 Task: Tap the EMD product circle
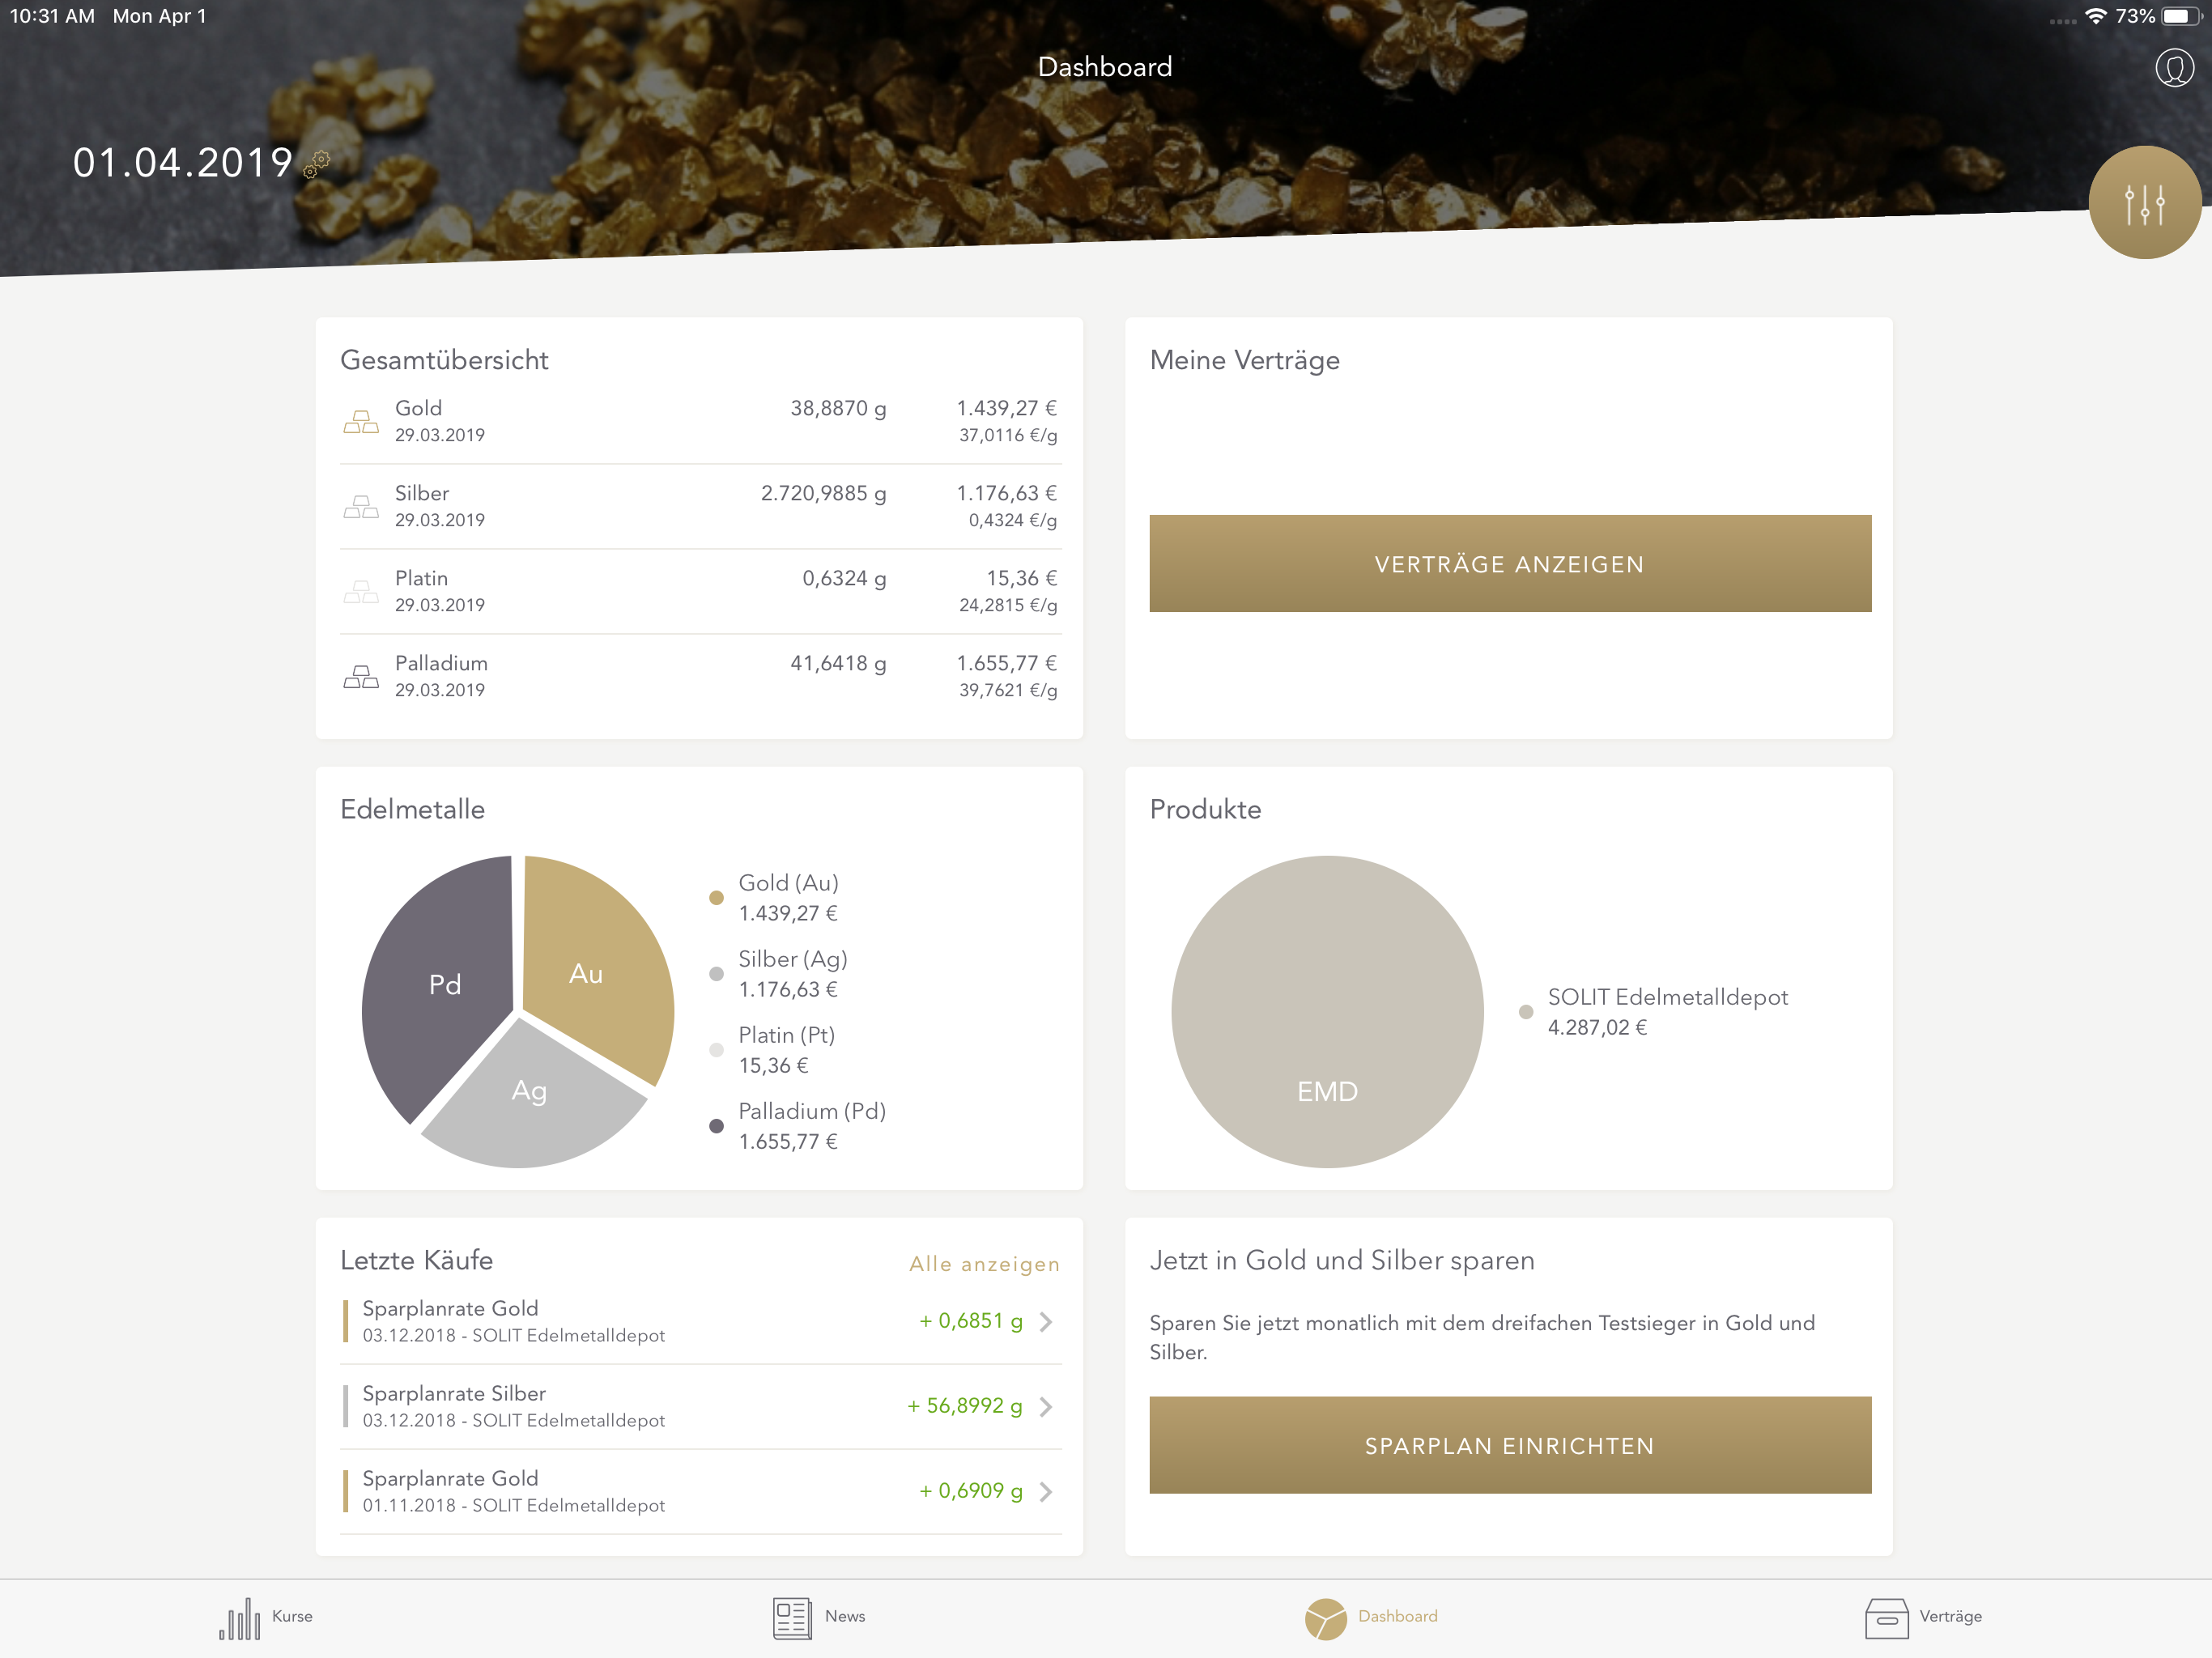[x=1327, y=1011]
